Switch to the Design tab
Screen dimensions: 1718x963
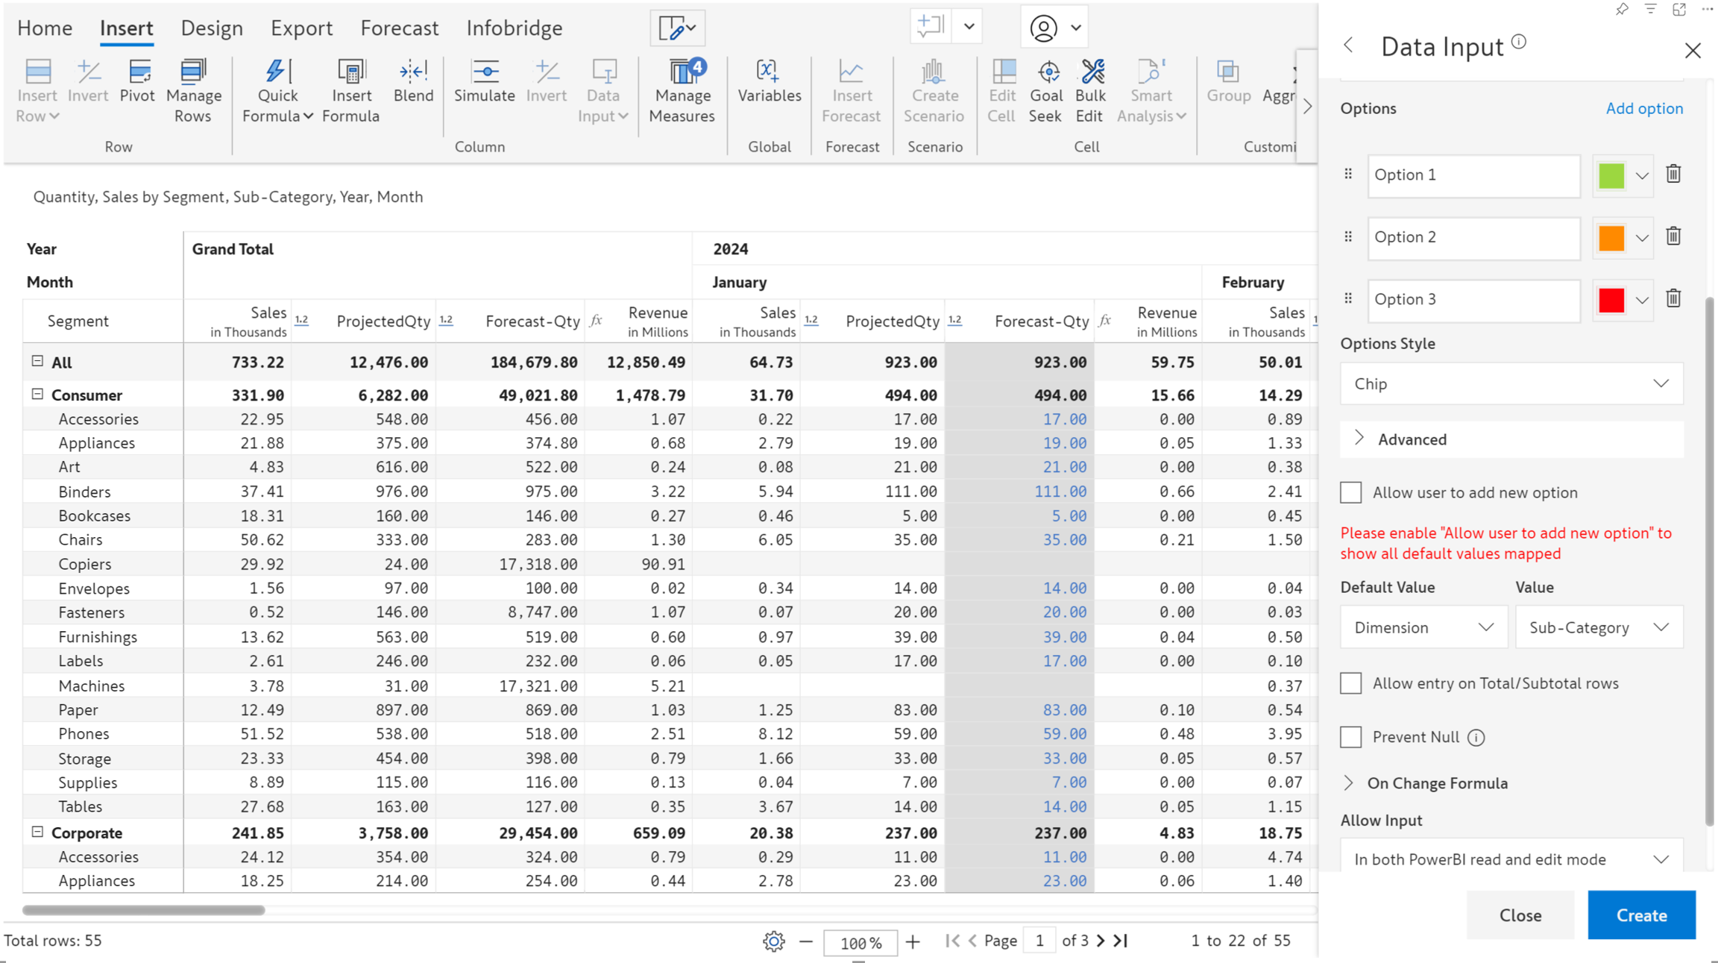point(212,28)
